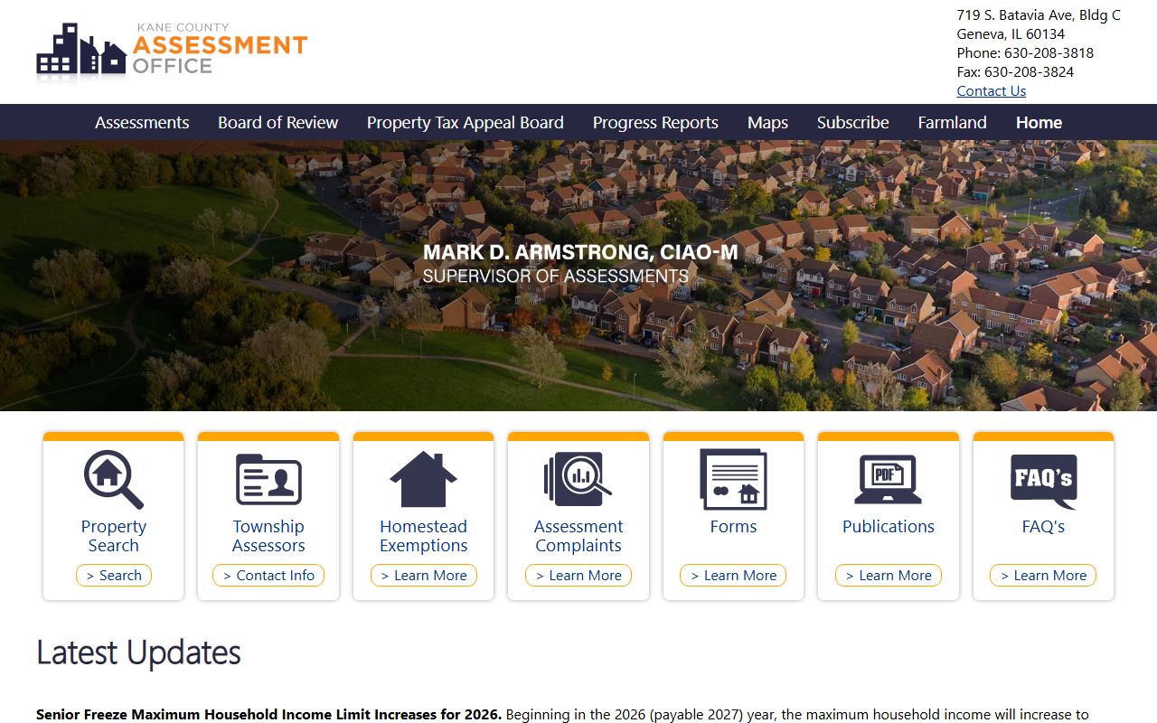Click the Property Search magnifier house icon
The image size is (1157, 723).
click(114, 480)
